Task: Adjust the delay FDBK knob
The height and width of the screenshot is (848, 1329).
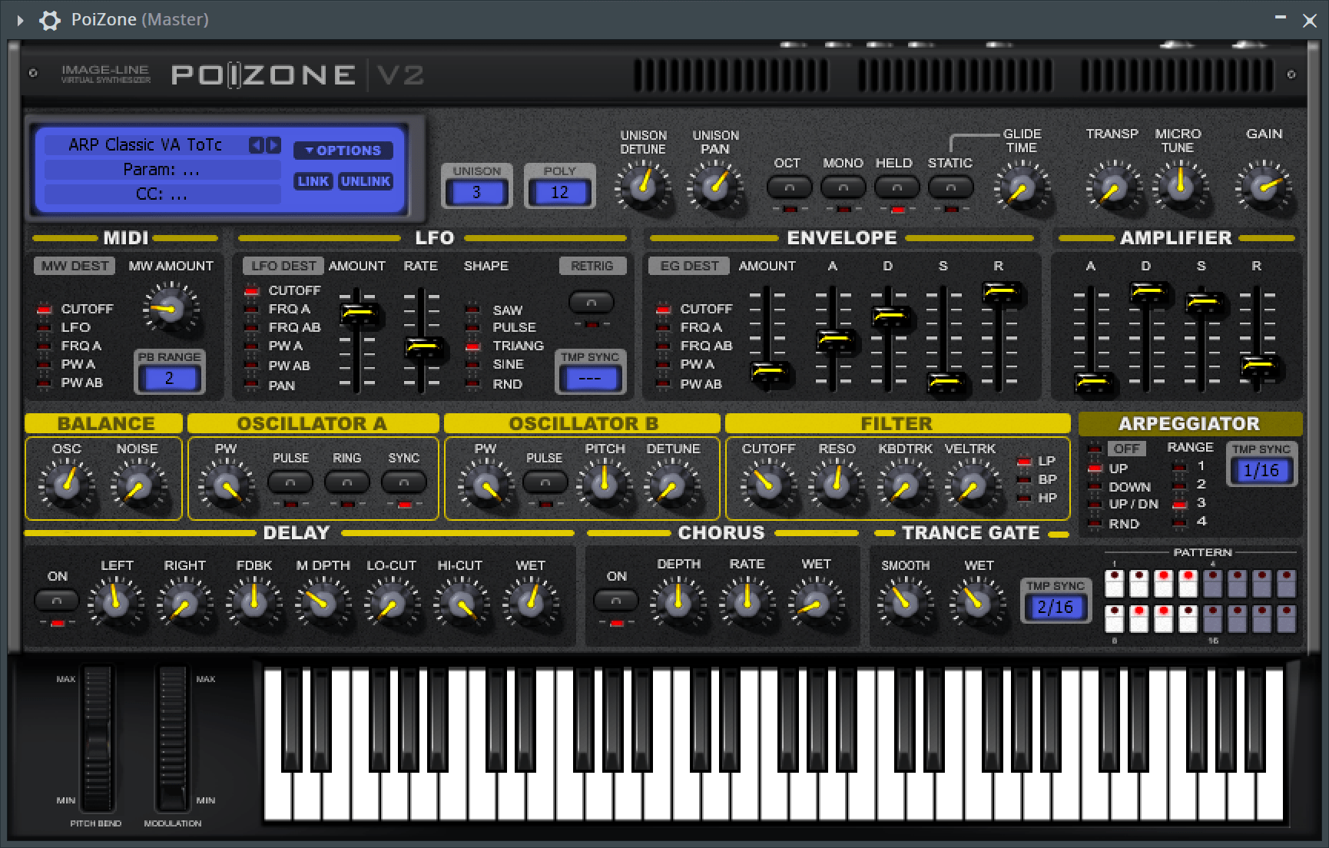Action: point(254,602)
